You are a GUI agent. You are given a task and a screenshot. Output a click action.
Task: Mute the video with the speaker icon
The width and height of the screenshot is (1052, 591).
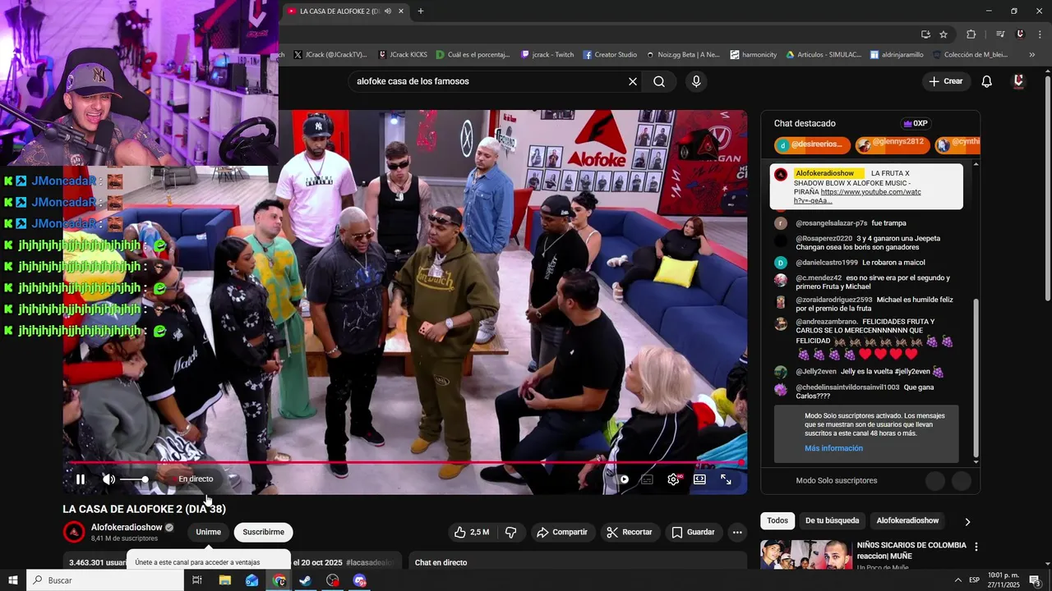pyautogui.click(x=108, y=479)
